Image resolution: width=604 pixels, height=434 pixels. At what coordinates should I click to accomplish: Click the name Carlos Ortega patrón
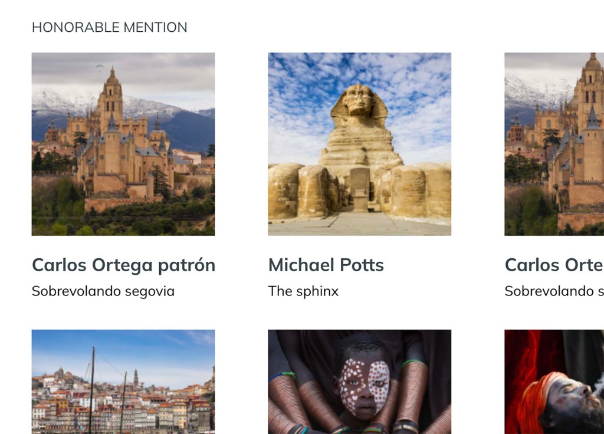pos(123,265)
